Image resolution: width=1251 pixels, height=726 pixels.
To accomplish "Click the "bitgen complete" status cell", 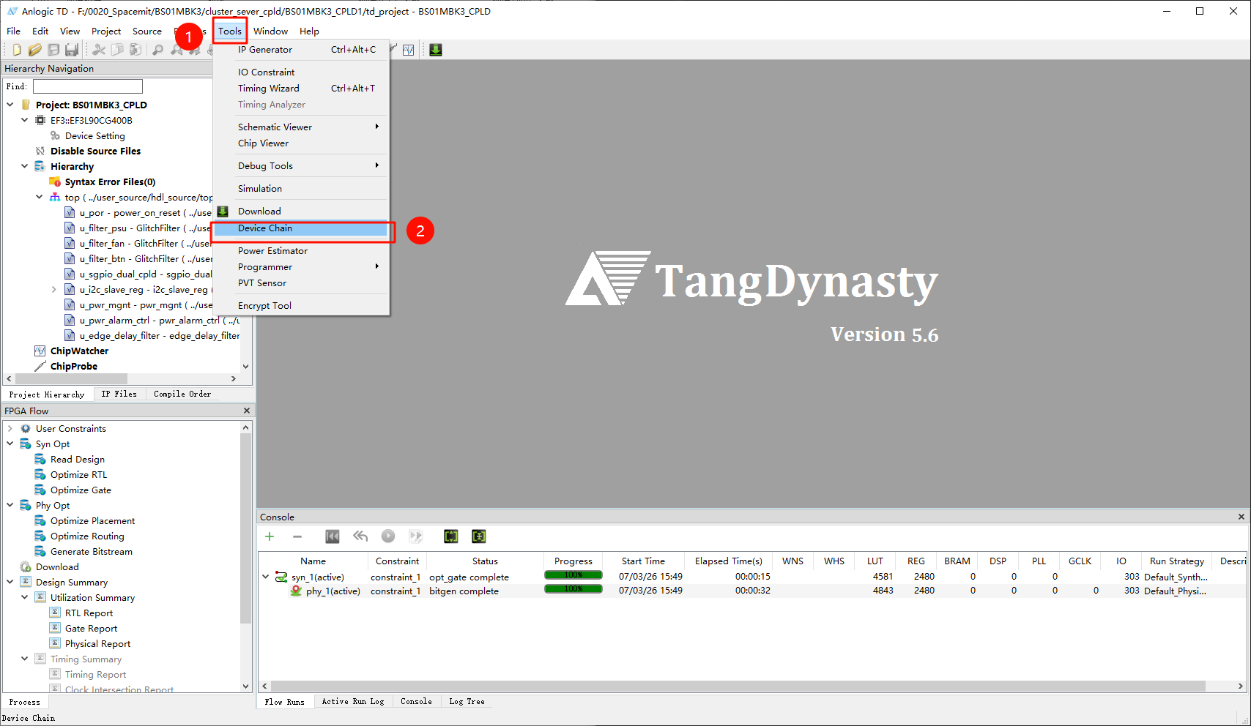I will point(464,591).
